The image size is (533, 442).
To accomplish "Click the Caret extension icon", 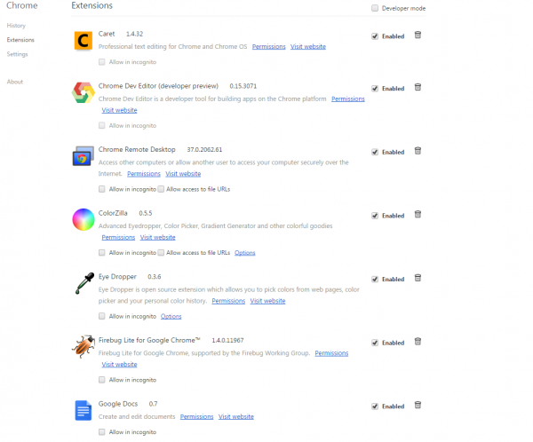I will (x=84, y=41).
